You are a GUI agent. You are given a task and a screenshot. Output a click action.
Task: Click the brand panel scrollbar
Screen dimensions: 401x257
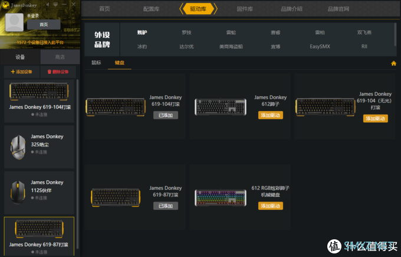395,35
